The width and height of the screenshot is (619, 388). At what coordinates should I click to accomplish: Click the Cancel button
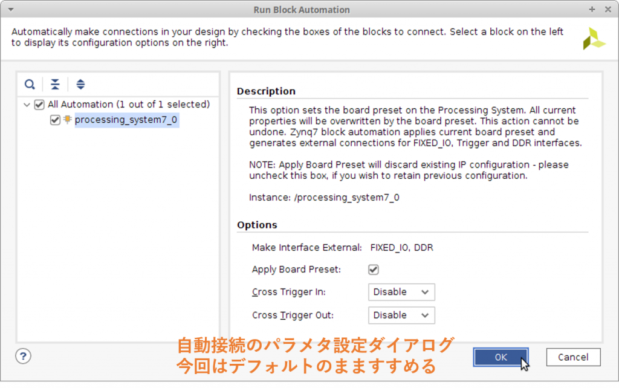point(573,357)
